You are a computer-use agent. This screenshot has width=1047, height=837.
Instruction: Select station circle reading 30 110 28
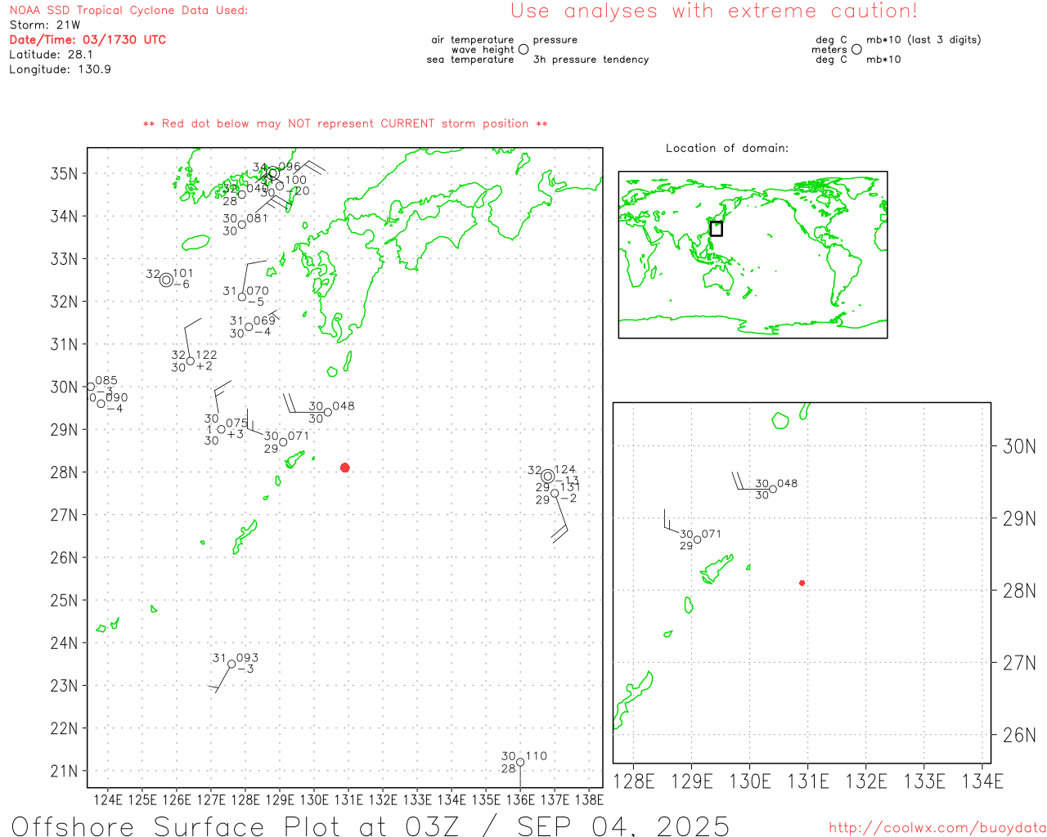pos(520,763)
